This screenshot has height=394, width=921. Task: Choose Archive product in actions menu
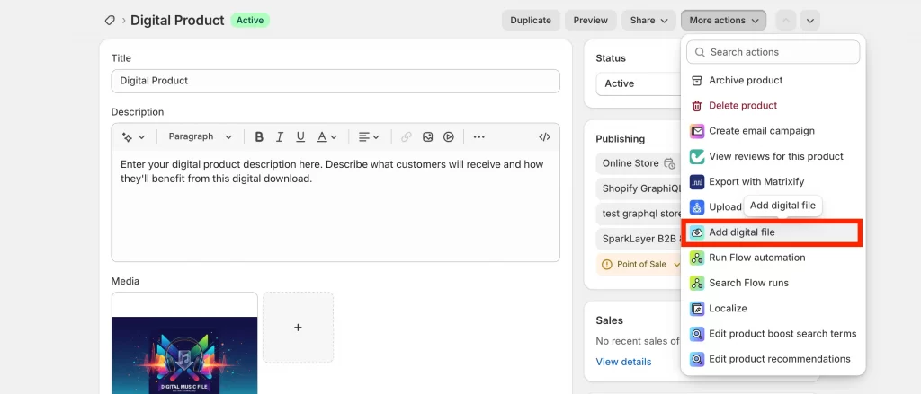click(x=745, y=81)
